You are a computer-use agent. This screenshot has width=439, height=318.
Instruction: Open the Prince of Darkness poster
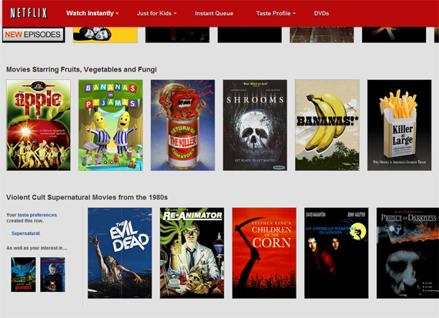coord(408,253)
